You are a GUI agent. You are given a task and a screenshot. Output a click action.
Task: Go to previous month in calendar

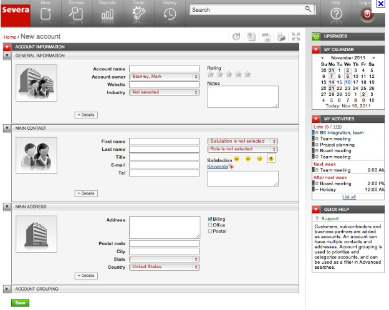[x=322, y=57]
